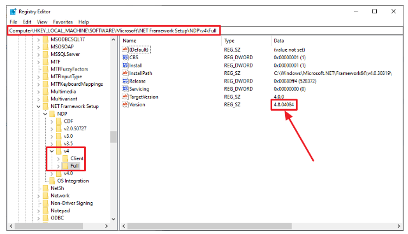Open the File menu

pyautogui.click(x=13, y=22)
